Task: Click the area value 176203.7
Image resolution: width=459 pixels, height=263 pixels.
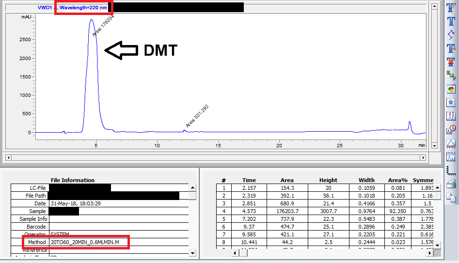Action: [287, 211]
